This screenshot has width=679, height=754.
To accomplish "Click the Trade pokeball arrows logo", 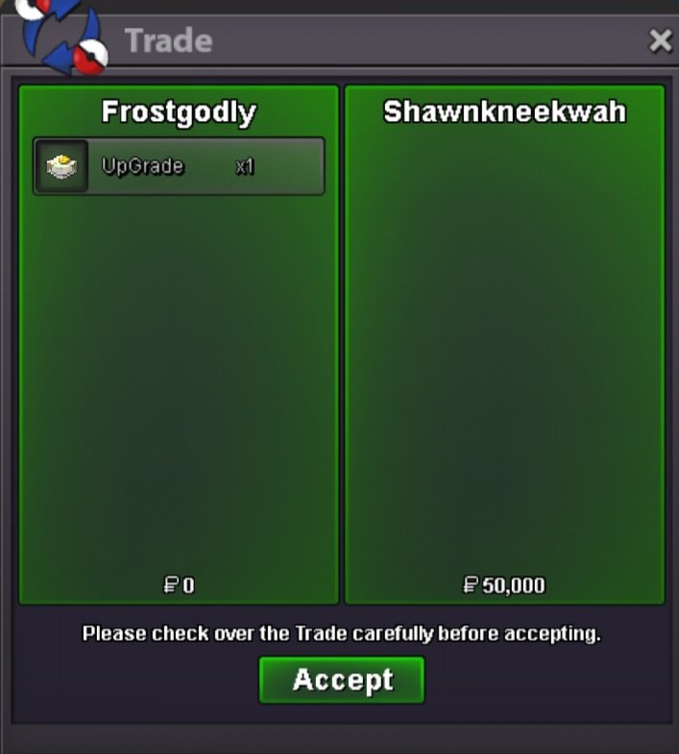I will [x=61, y=36].
